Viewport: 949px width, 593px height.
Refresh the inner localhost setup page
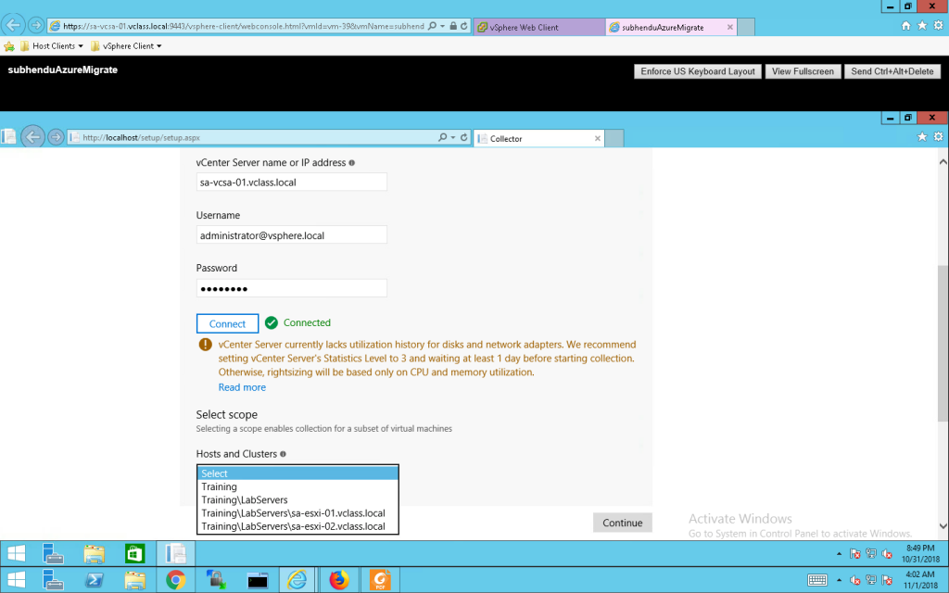click(464, 137)
